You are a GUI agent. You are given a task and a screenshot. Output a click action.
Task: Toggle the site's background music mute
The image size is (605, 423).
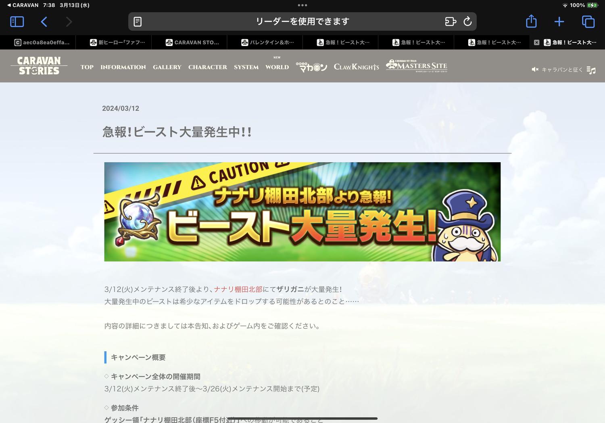[535, 69]
